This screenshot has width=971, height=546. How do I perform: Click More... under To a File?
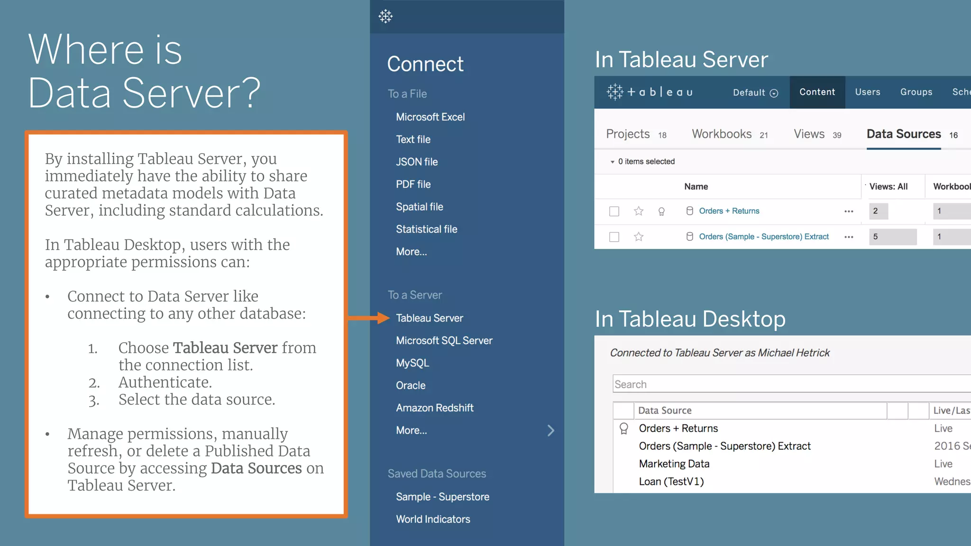411,252
